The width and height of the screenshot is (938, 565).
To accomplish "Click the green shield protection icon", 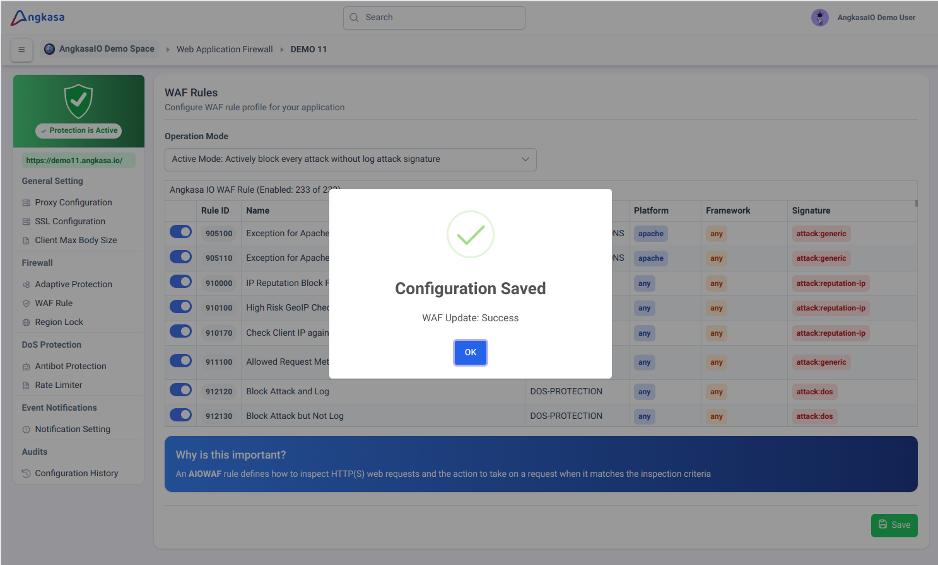I will pos(79,101).
